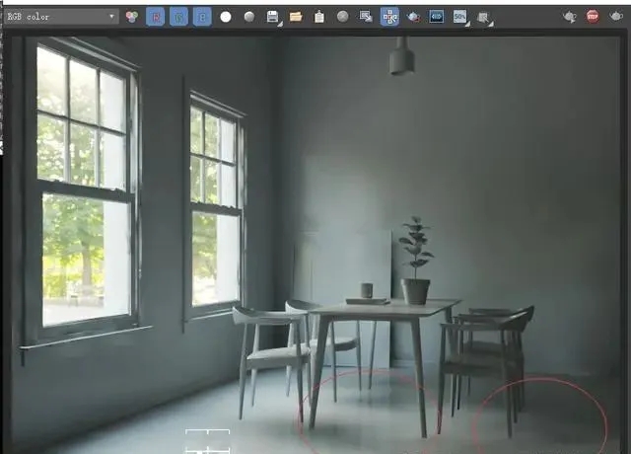Image resolution: width=631 pixels, height=454 pixels.
Task: Click the show last render teapot icon
Action: [569, 17]
